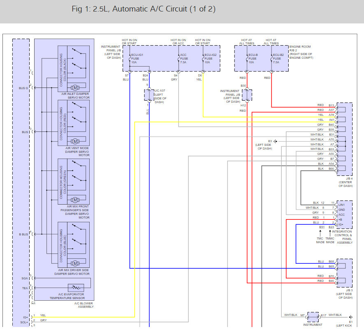Click the 'B13' pin label on J/B 4
Screen dimensions: 364x334
tap(331, 105)
